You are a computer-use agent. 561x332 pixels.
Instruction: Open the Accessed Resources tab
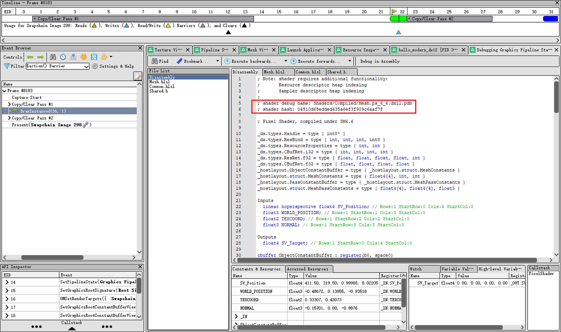coord(307,269)
